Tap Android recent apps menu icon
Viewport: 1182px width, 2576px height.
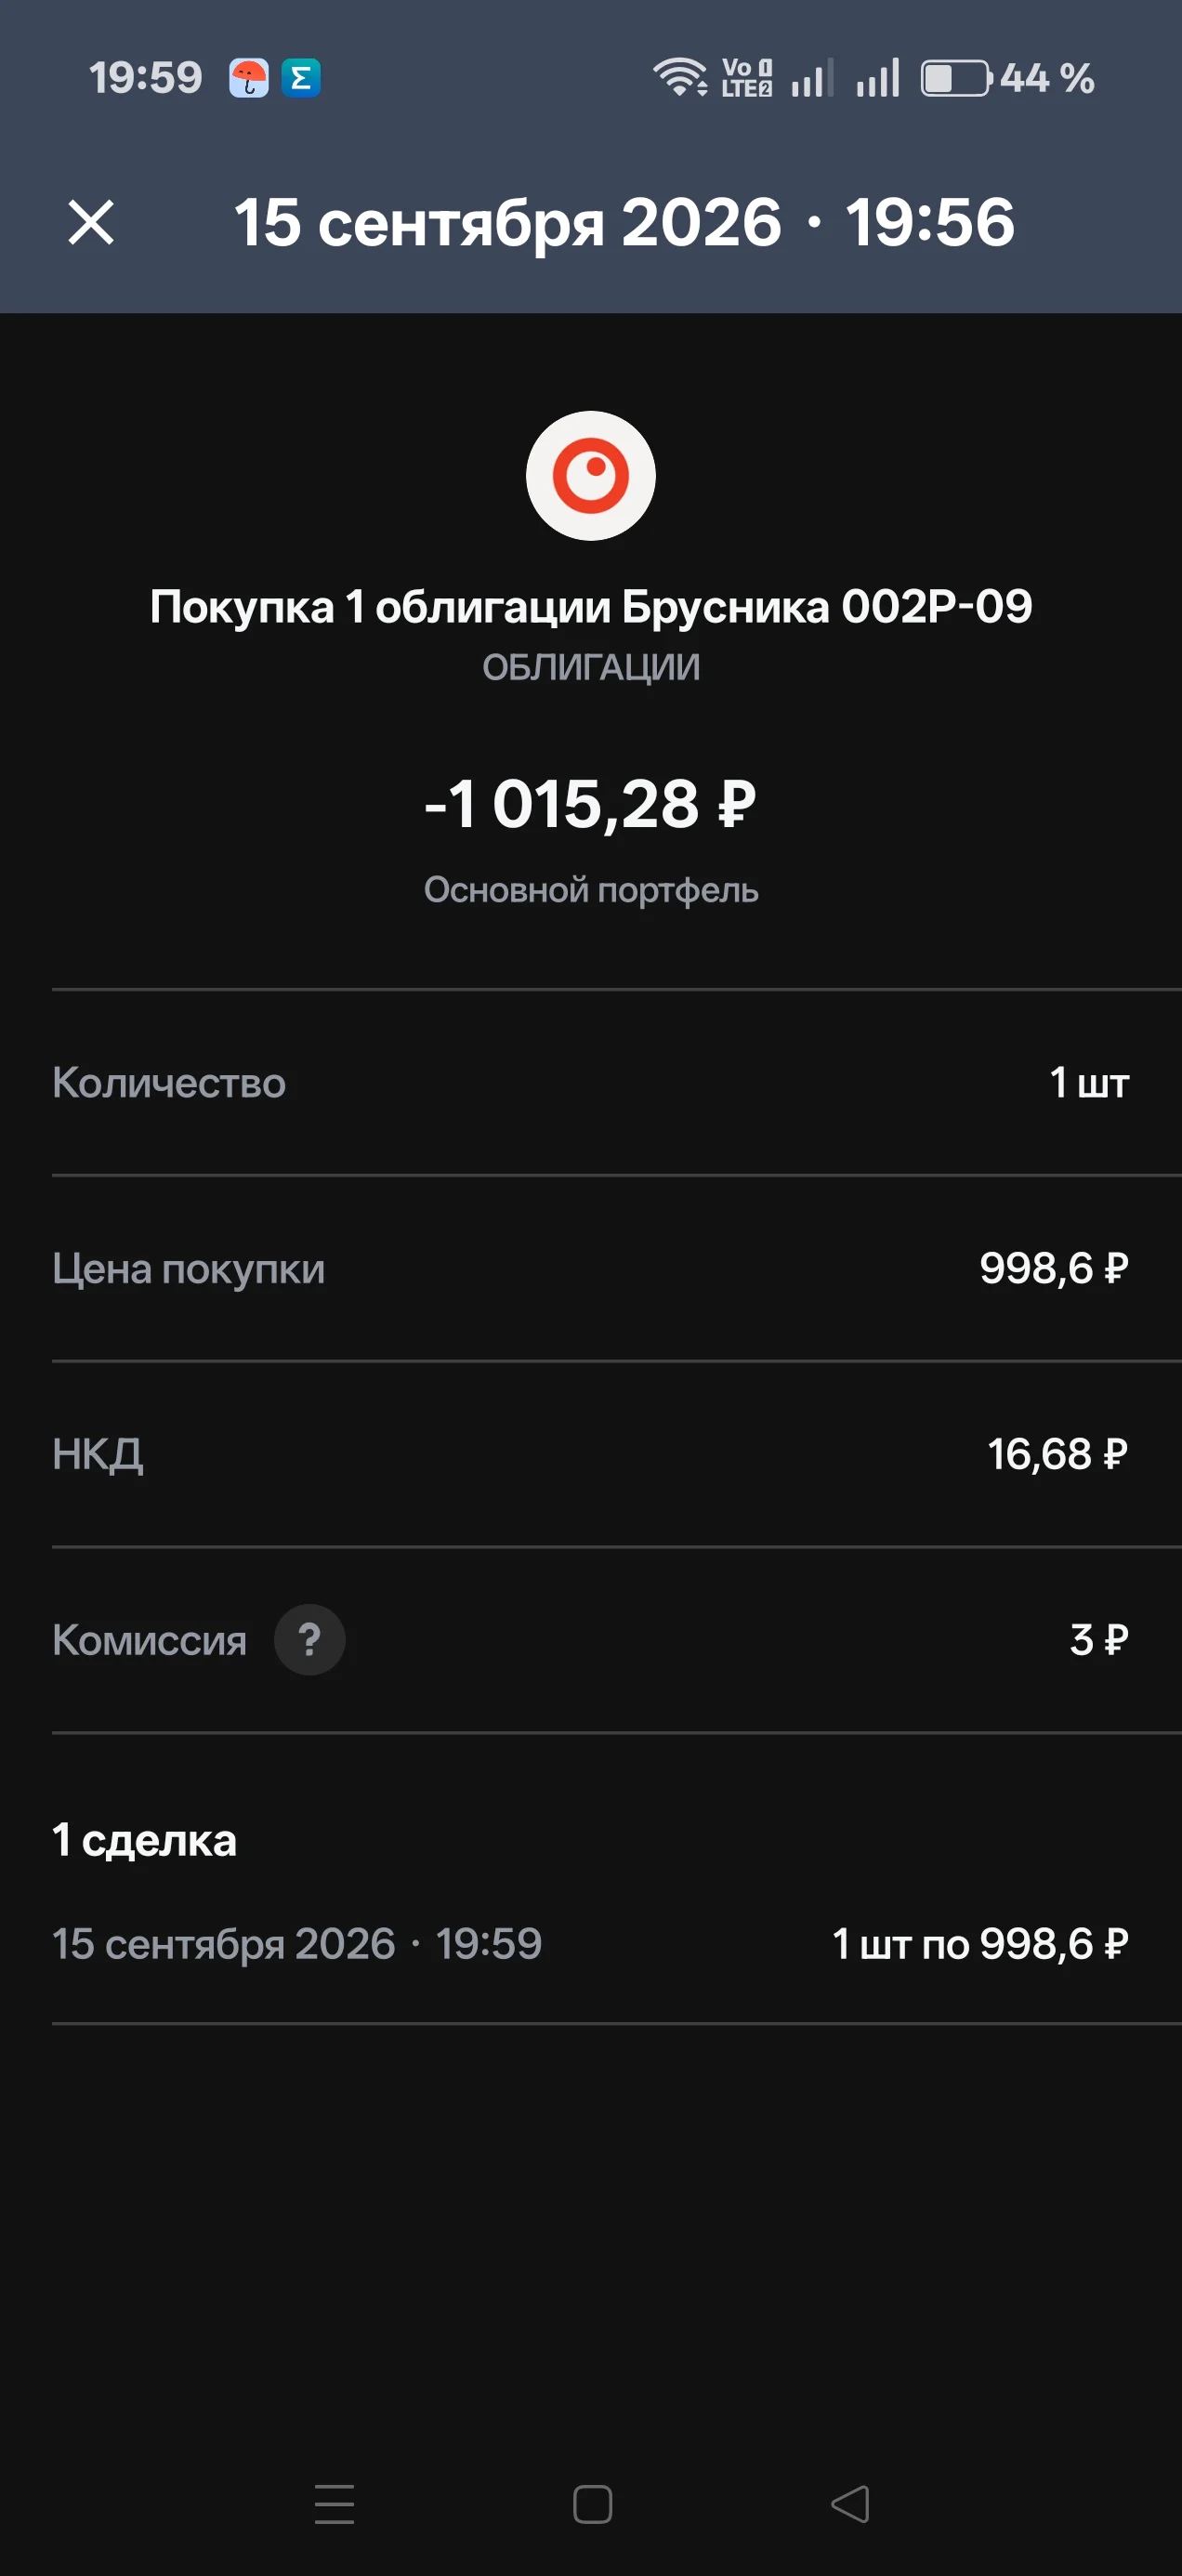(335, 2504)
